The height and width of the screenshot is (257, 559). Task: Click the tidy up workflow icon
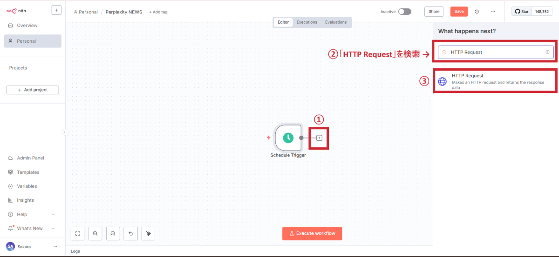(148, 234)
